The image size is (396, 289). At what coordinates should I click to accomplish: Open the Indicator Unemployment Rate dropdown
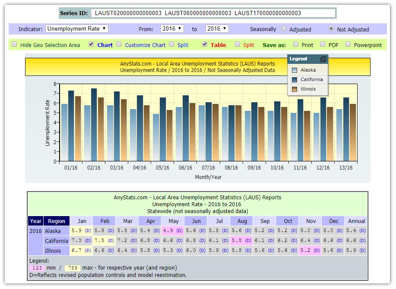pos(77,29)
